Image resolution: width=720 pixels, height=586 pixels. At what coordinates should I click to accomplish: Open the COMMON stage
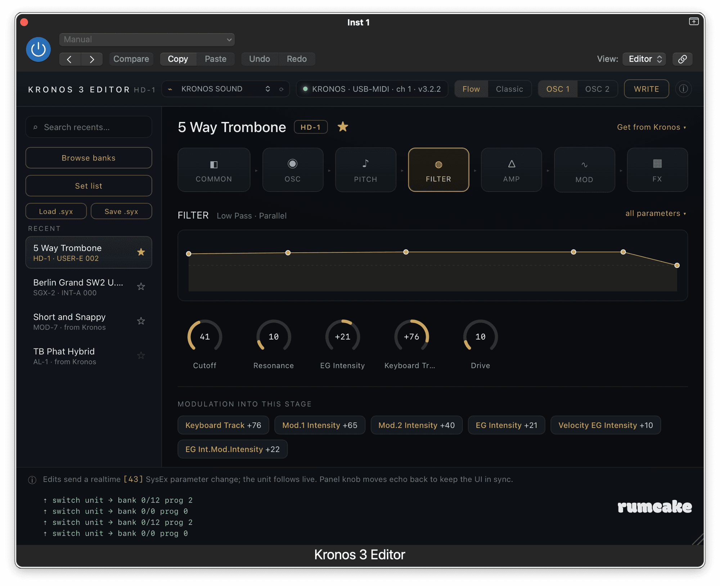click(214, 170)
